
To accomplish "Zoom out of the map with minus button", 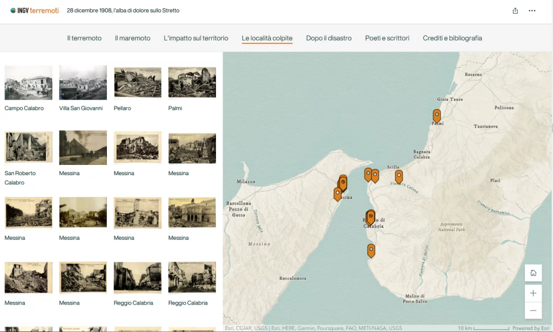I will (x=533, y=310).
